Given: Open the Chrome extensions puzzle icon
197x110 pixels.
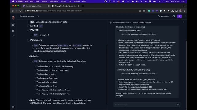Looking at the screenshot, I should (169, 11).
